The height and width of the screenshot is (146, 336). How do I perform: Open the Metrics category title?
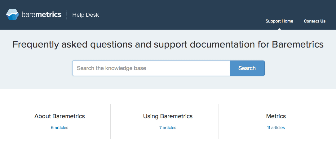pos(276,116)
